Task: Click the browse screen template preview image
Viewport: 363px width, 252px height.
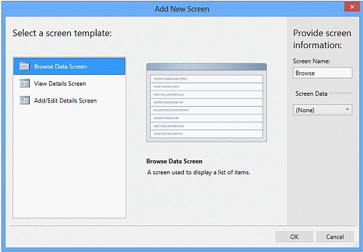Action: (x=206, y=102)
